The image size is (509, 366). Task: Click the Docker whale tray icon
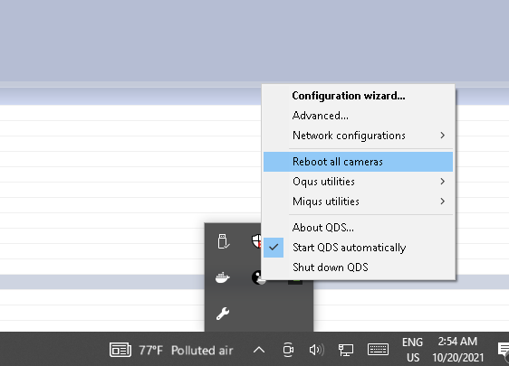(x=223, y=277)
